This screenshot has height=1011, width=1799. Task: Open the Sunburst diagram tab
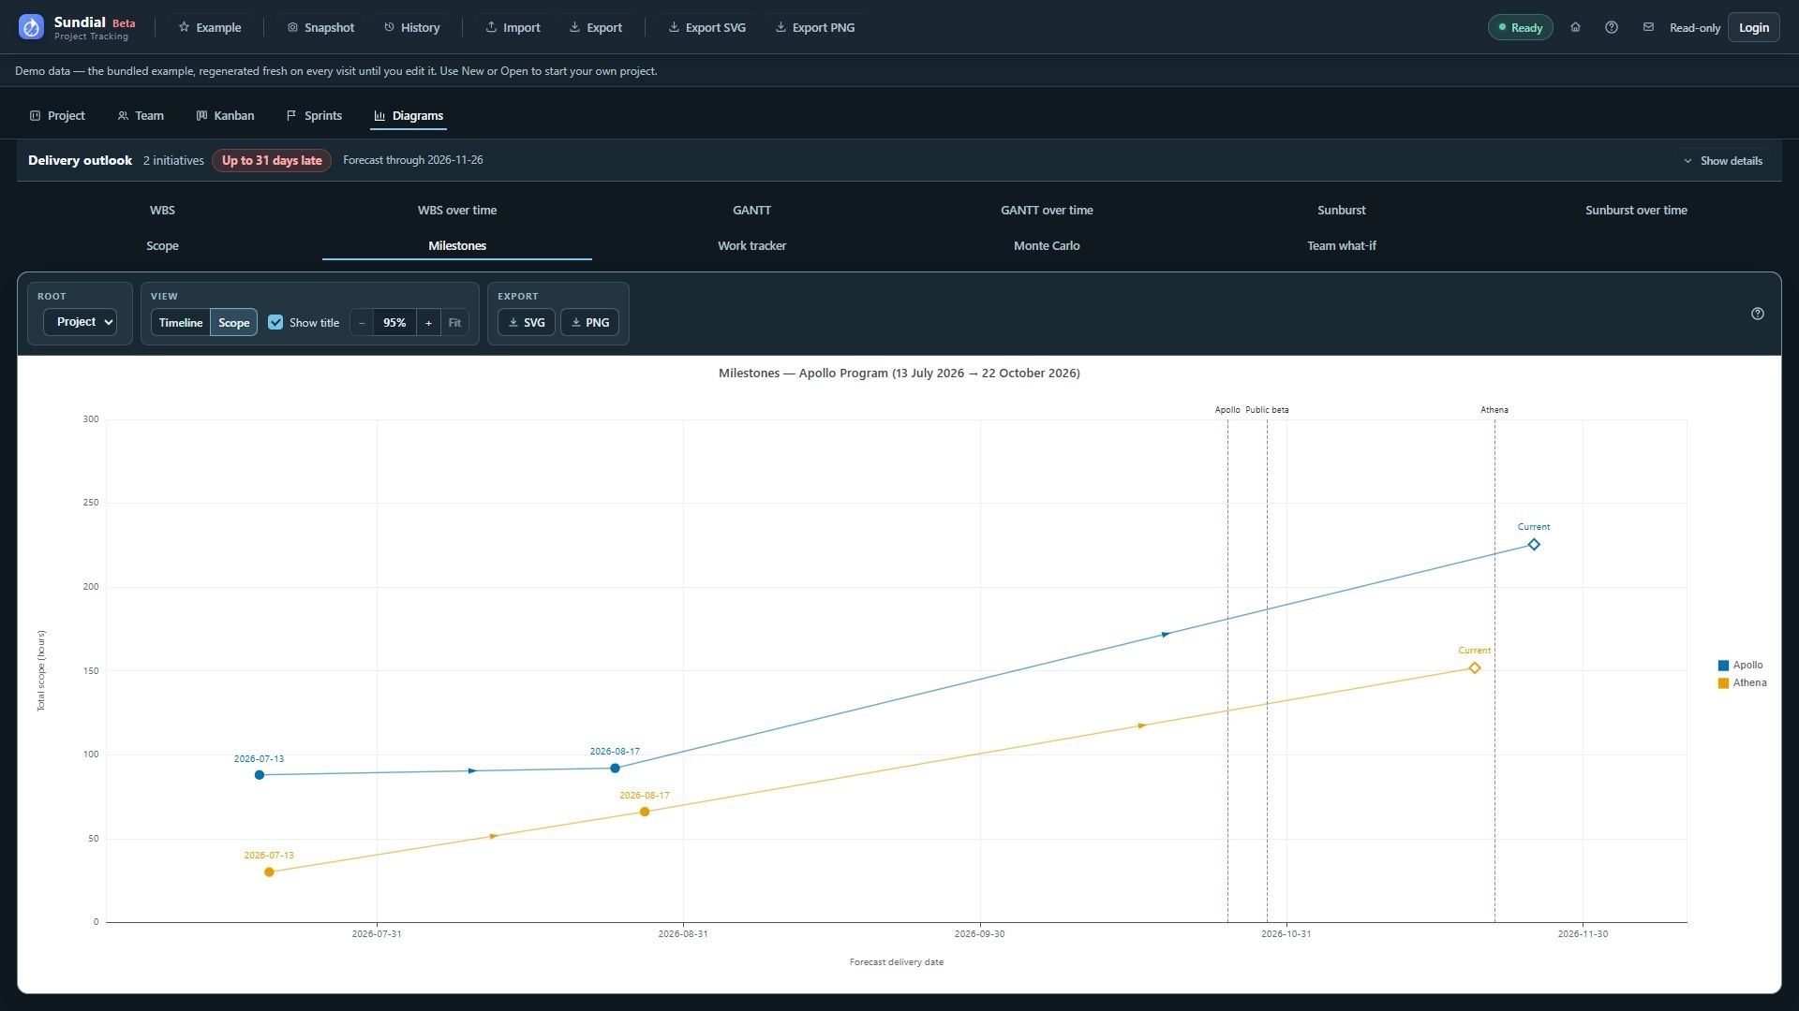coord(1341,210)
